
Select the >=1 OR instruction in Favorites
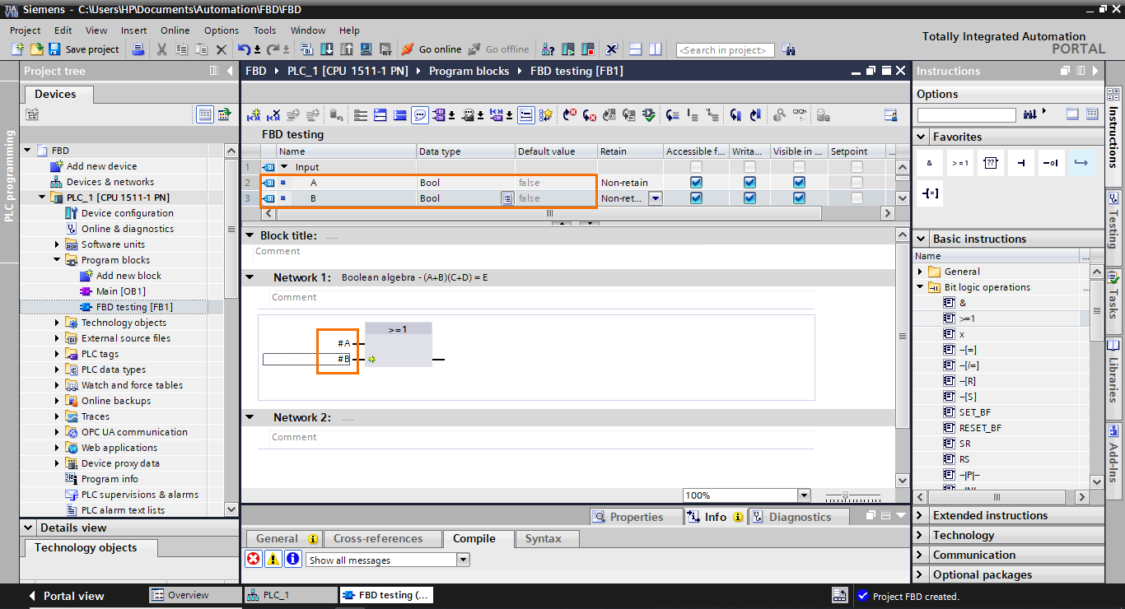(x=959, y=162)
